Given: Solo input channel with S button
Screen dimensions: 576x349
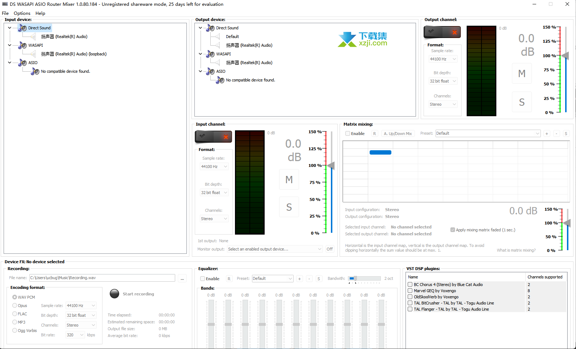Looking at the screenshot, I should coord(289,207).
